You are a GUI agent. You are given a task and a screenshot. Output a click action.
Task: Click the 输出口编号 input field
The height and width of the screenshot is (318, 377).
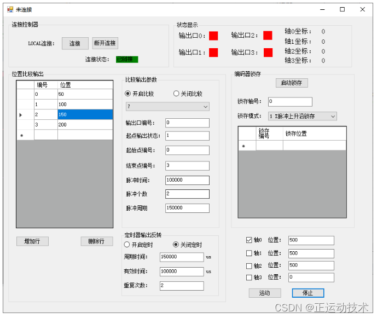click(187, 123)
